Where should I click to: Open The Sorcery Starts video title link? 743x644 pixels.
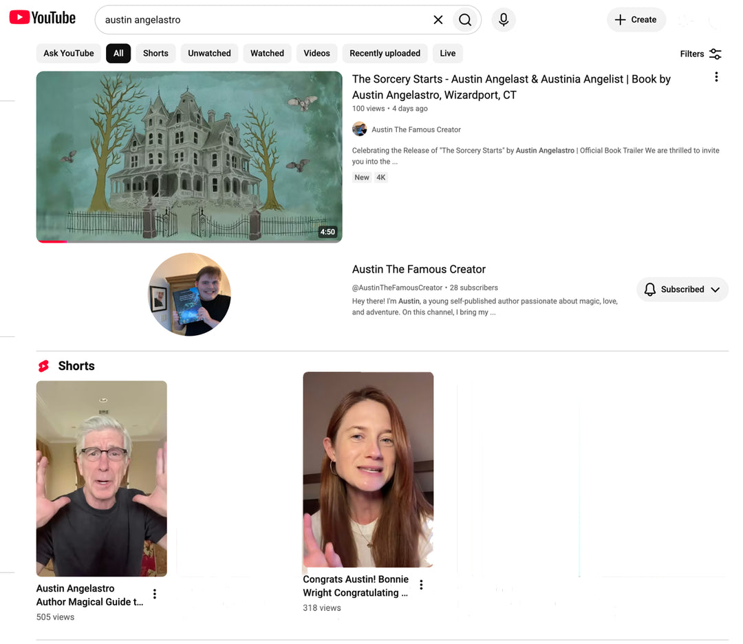[x=511, y=87]
